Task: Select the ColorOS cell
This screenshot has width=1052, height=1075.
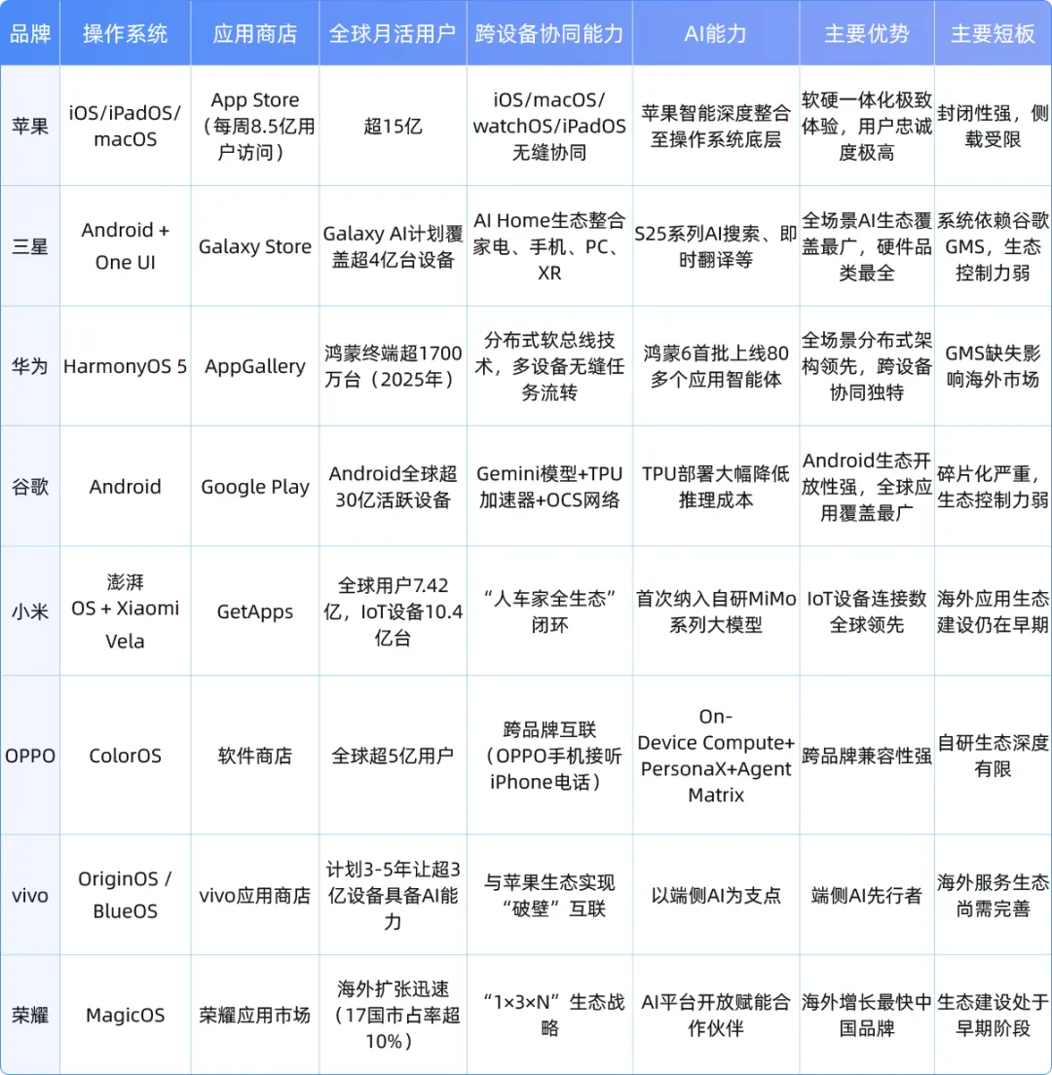Action: click(x=125, y=755)
